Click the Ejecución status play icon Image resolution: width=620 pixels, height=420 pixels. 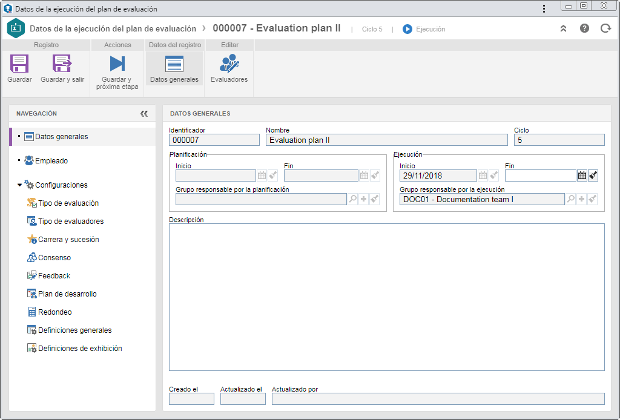pos(407,29)
